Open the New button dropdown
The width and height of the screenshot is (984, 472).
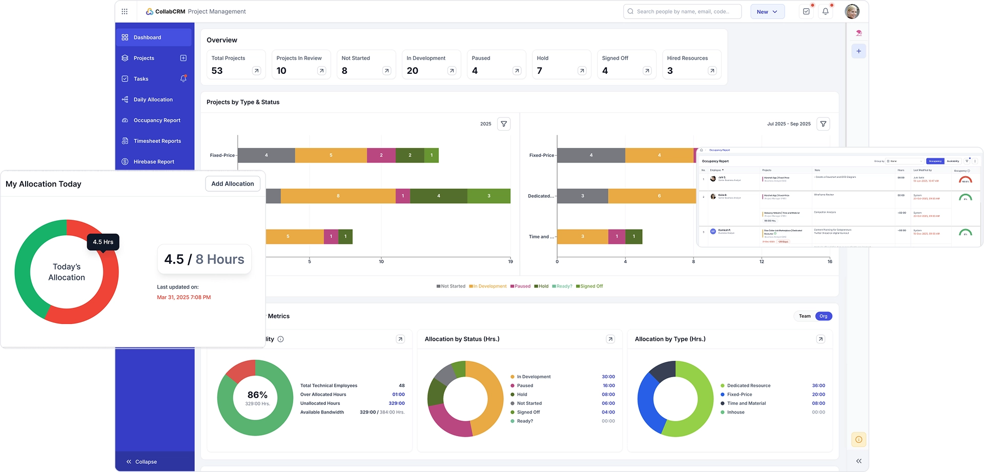pos(767,11)
